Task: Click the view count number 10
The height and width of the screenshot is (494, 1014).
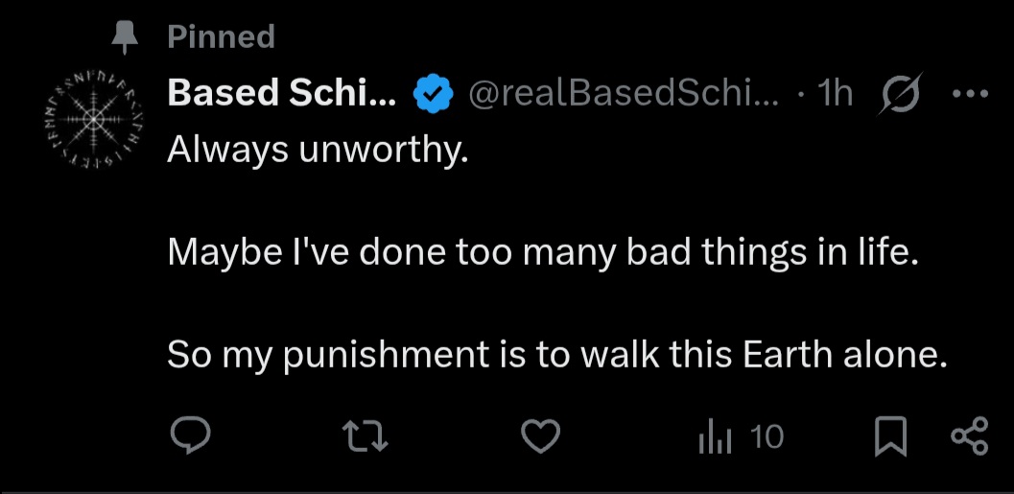Action: (766, 437)
